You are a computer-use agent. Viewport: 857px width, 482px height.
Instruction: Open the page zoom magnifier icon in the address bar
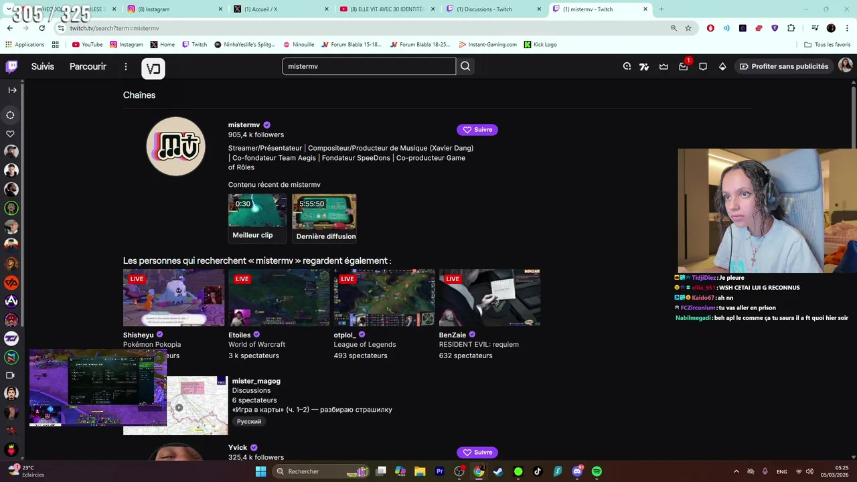pos(674,28)
